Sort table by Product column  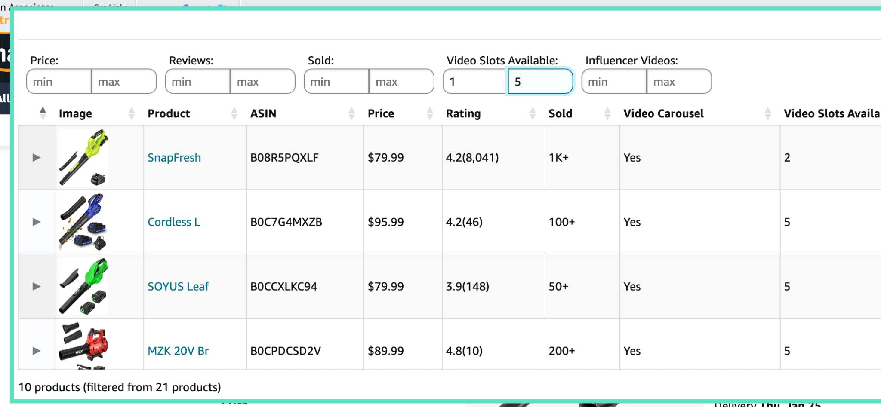tap(169, 113)
